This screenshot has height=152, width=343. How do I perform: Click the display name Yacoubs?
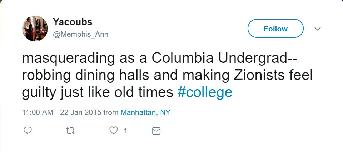[x=73, y=22]
